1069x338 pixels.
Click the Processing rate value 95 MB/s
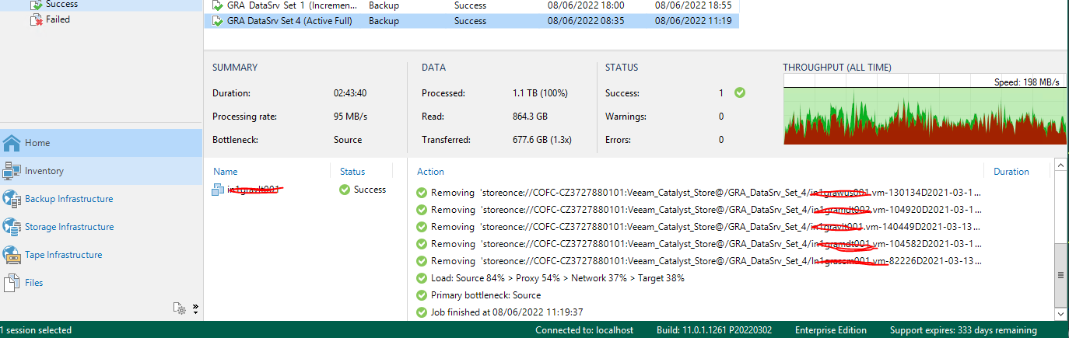click(x=350, y=117)
